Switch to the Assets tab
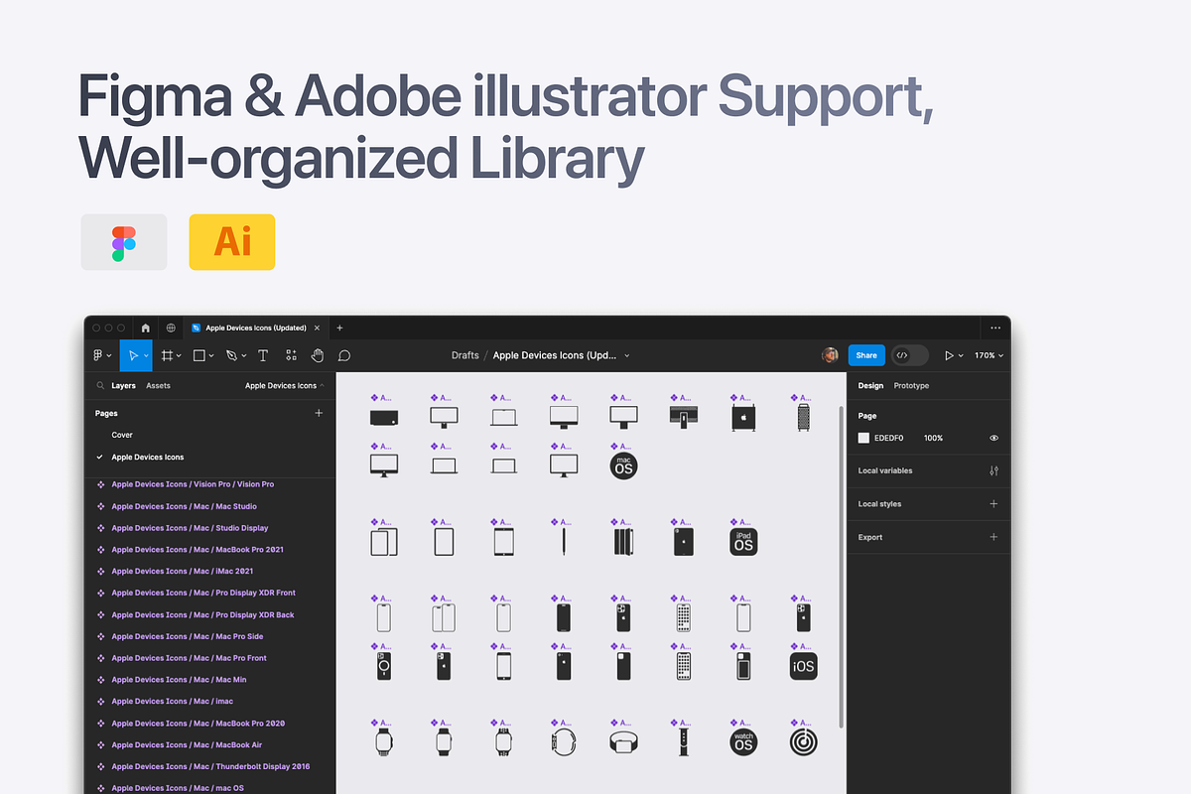 pos(158,385)
